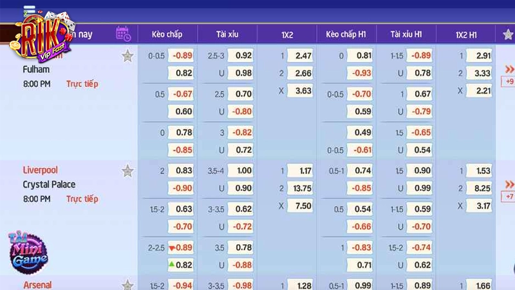The height and width of the screenshot is (290, 515).
Task: Select the 1X2 column header
Action: [287, 35]
